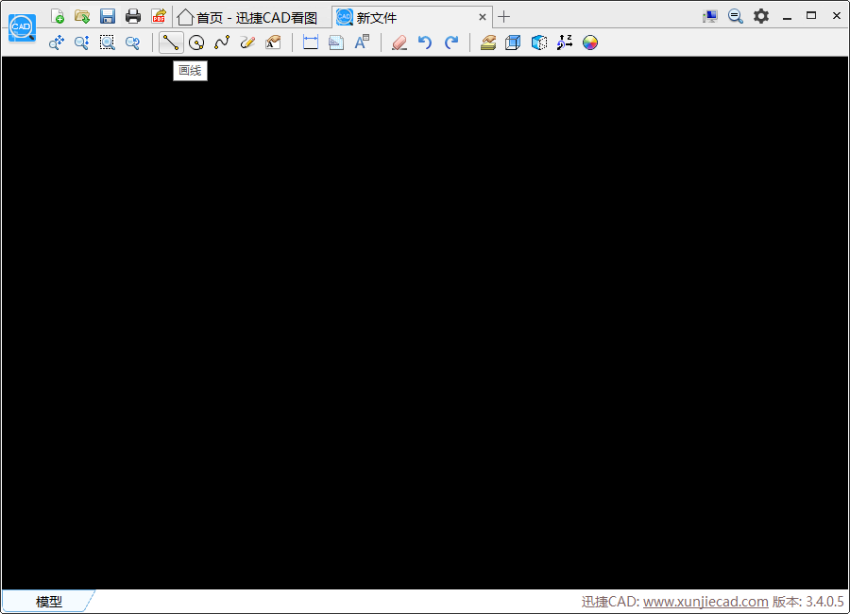This screenshot has width=850, height=614.
Task: Undo the last action
Action: click(x=425, y=43)
